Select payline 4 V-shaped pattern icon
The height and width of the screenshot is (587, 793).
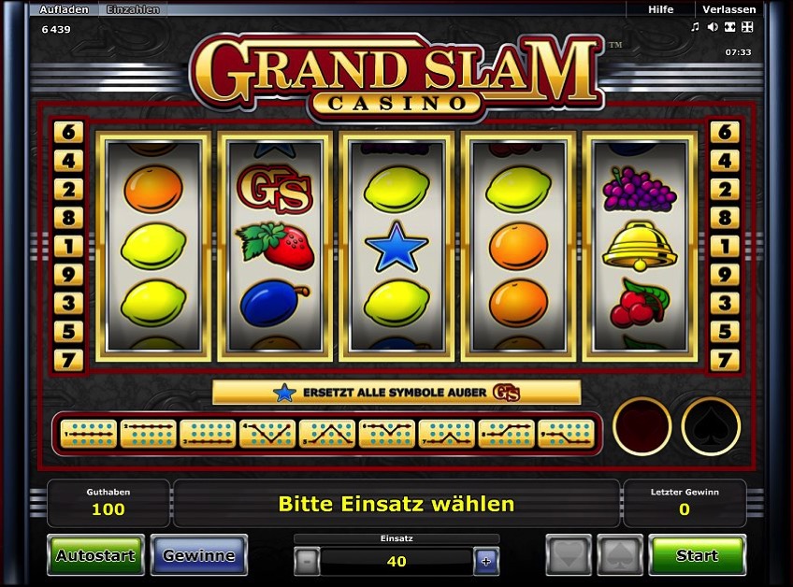[x=267, y=434]
